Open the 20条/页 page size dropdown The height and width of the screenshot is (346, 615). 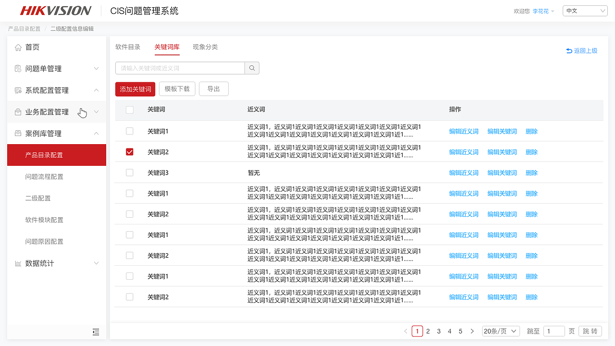[501, 331]
